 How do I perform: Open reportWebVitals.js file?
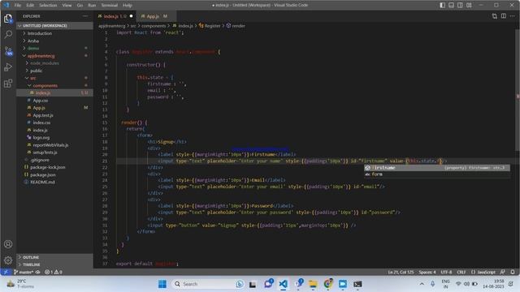click(54, 145)
